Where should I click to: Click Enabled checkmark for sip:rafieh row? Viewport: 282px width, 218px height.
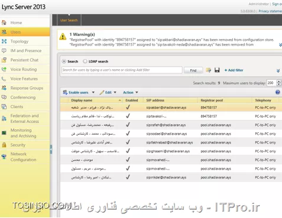tap(128, 125)
